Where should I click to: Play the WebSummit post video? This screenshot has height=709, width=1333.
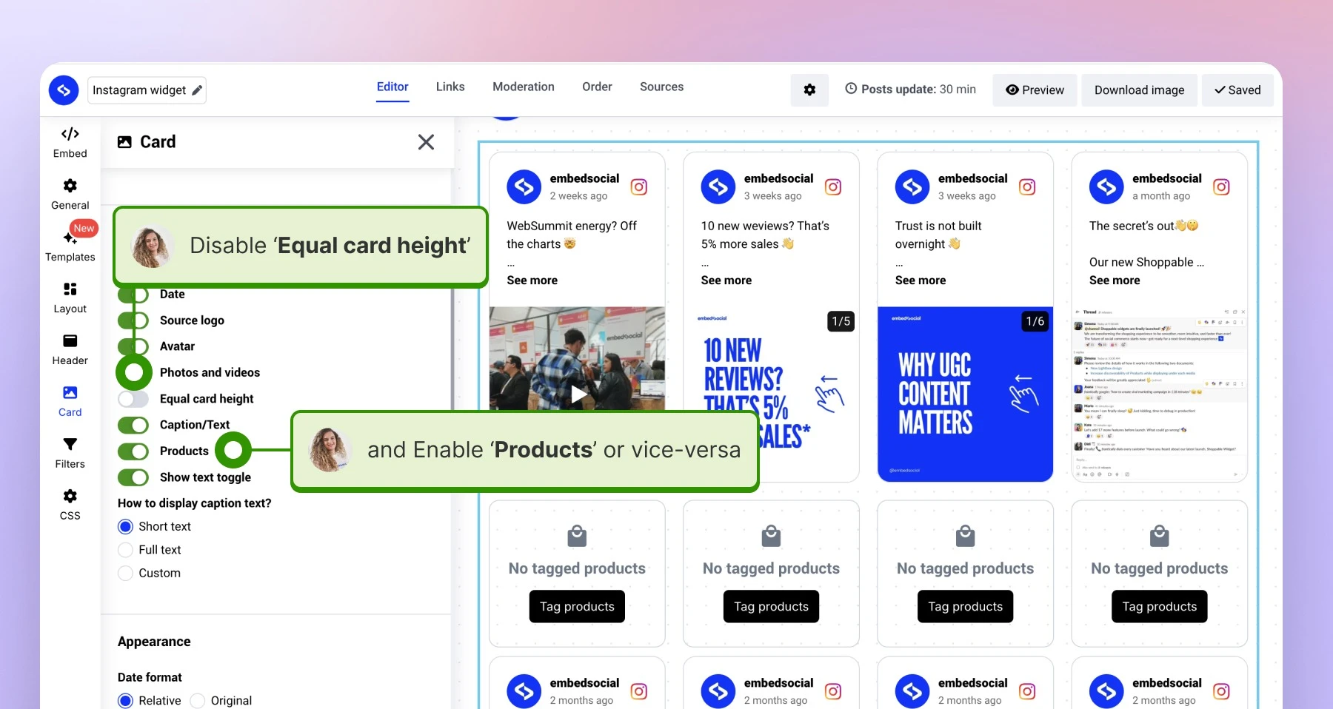(578, 394)
